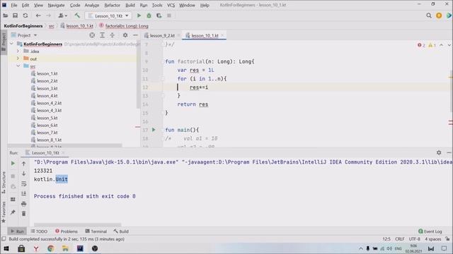The height and width of the screenshot is (254, 453).
Task: Expand the out folder
Action: coord(18,59)
